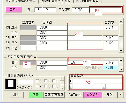The width and height of the screenshot is (126, 103).
Task: Click the 특별조건 number 1 button
Action: coord(70,81)
